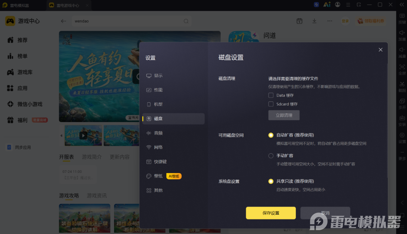Open Performance (性能) settings category

coord(173,90)
